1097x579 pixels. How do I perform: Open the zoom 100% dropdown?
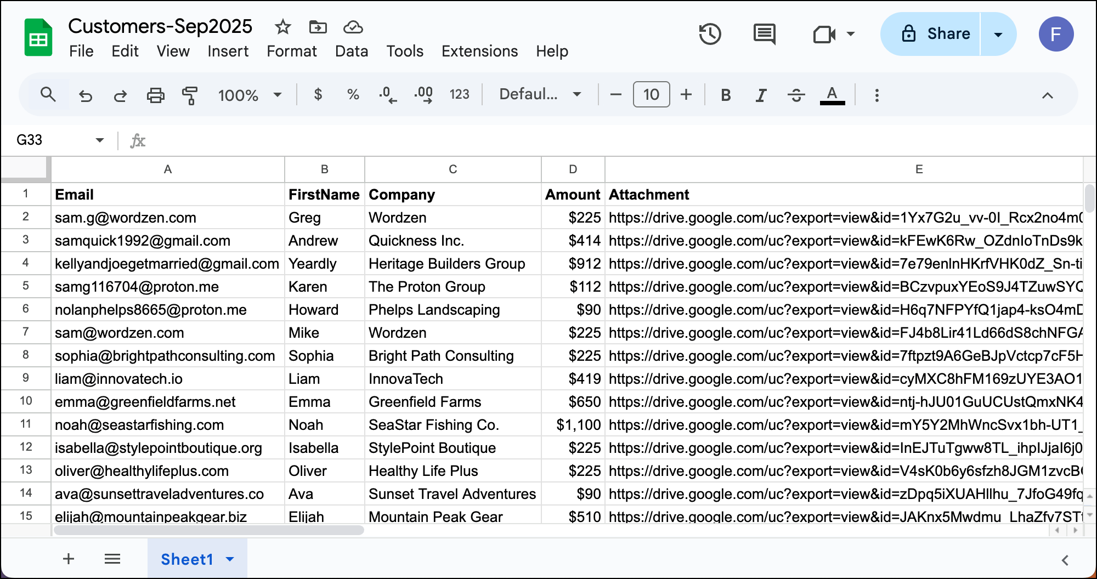(250, 95)
